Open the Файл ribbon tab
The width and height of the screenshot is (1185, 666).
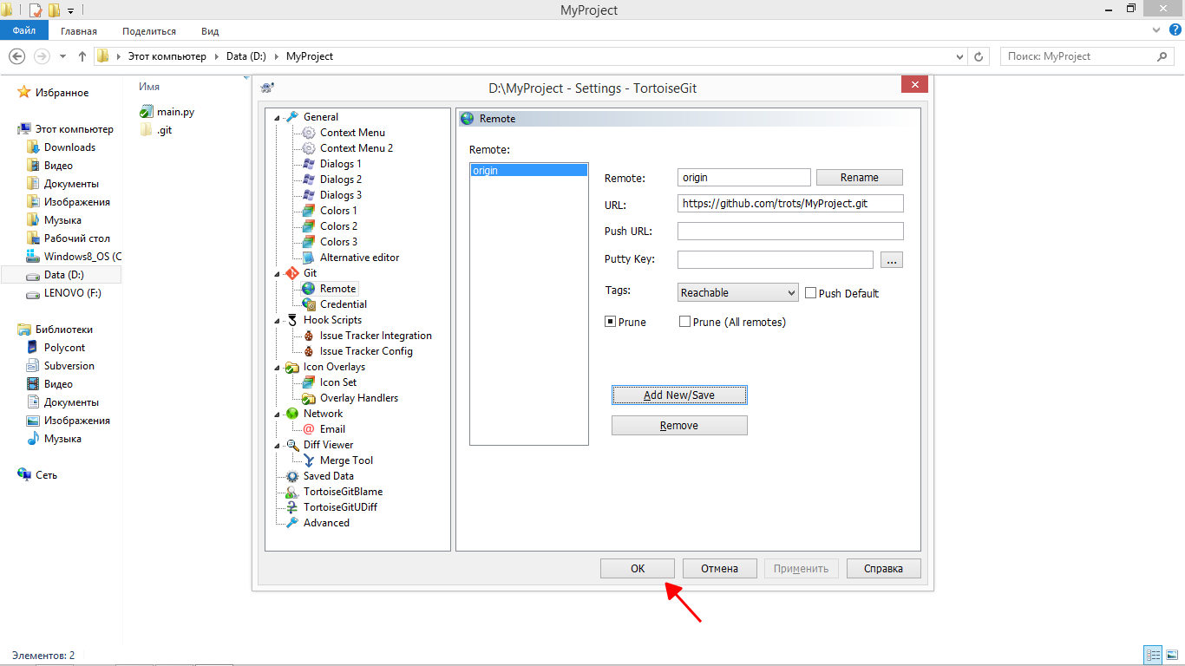tap(23, 30)
